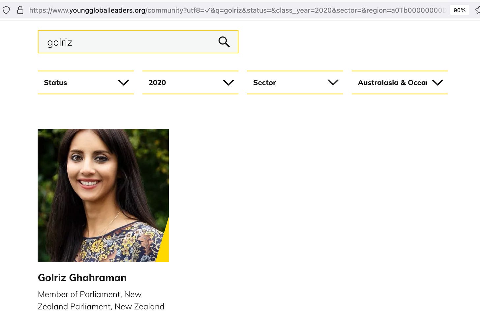Click the bookmark star icon
480x325 pixels.
click(x=478, y=10)
